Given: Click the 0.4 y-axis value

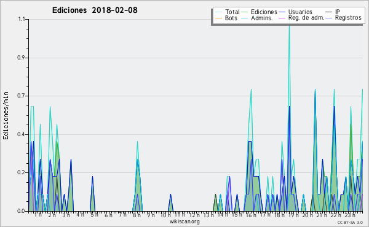Looking at the screenshot, I should [x=21, y=134].
